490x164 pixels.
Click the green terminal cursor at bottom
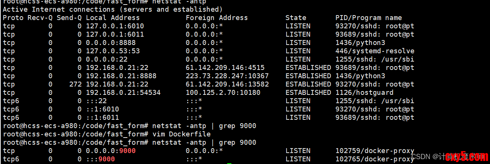(229, 163)
